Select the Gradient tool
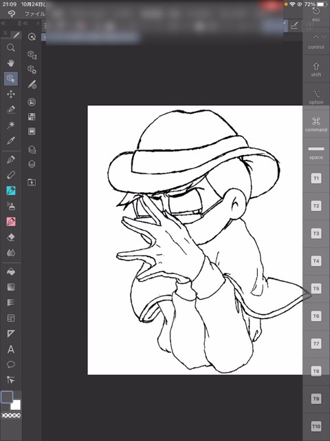The width and height of the screenshot is (330, 441). (x=11, y=287)
